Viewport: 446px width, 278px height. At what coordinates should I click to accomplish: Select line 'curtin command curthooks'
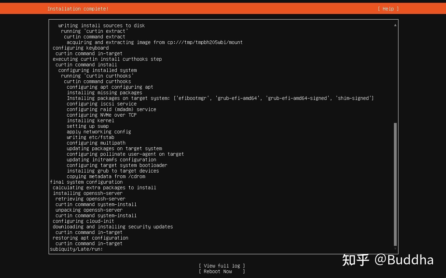click(x=98, y=81)
